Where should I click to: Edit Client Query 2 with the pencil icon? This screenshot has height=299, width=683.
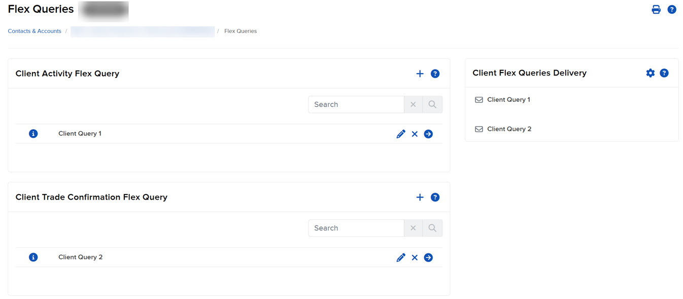point(401,257)
